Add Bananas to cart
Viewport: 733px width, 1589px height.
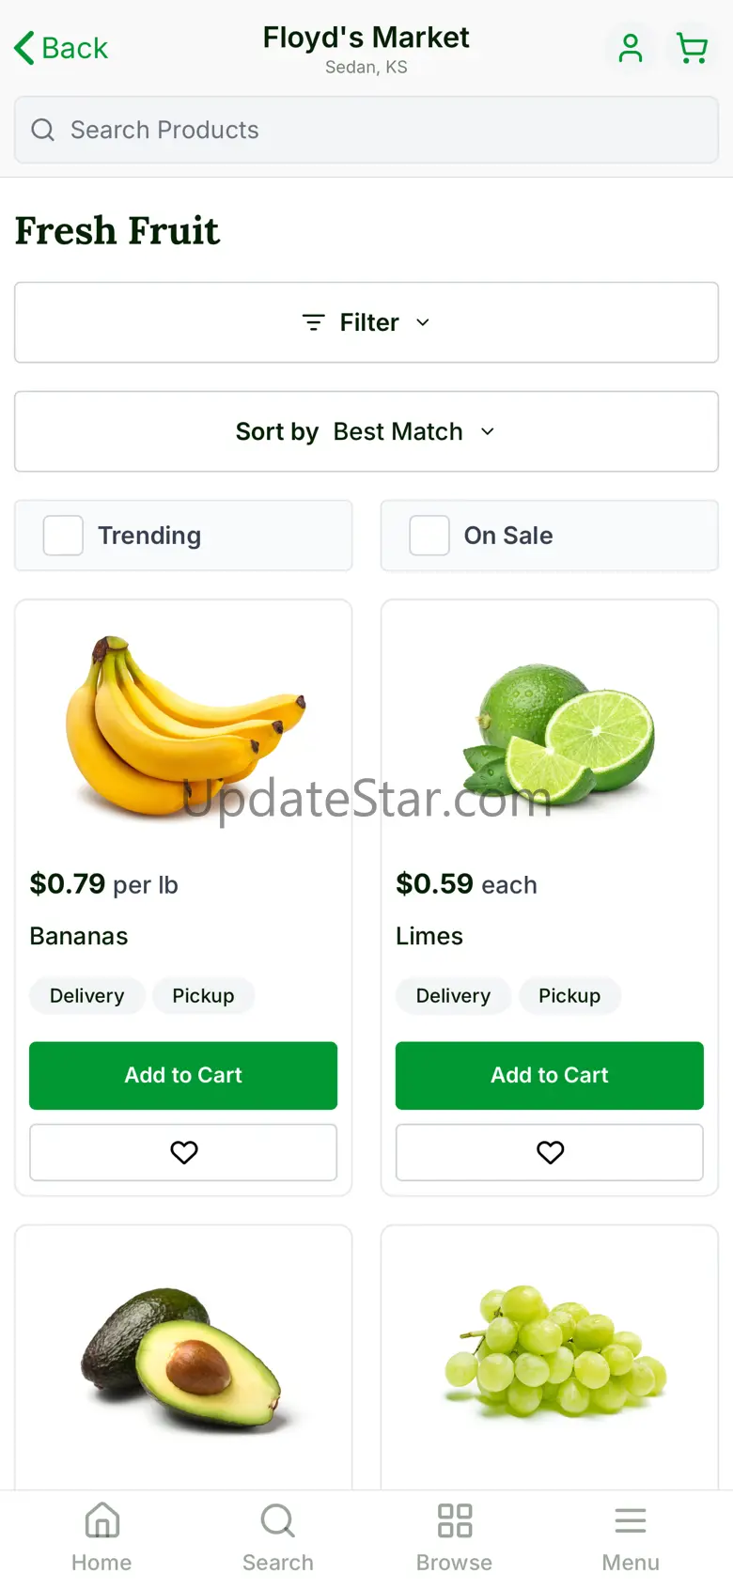pos(183,1075)
